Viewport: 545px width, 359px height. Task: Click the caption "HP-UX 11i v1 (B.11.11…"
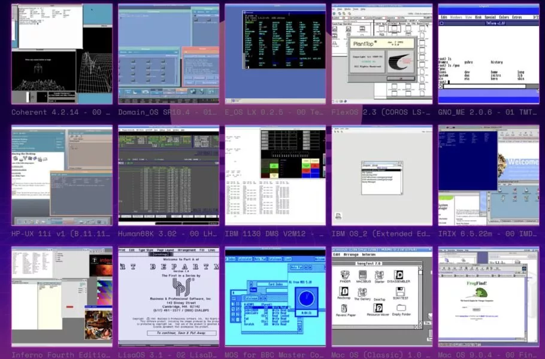tap(61, 234)
